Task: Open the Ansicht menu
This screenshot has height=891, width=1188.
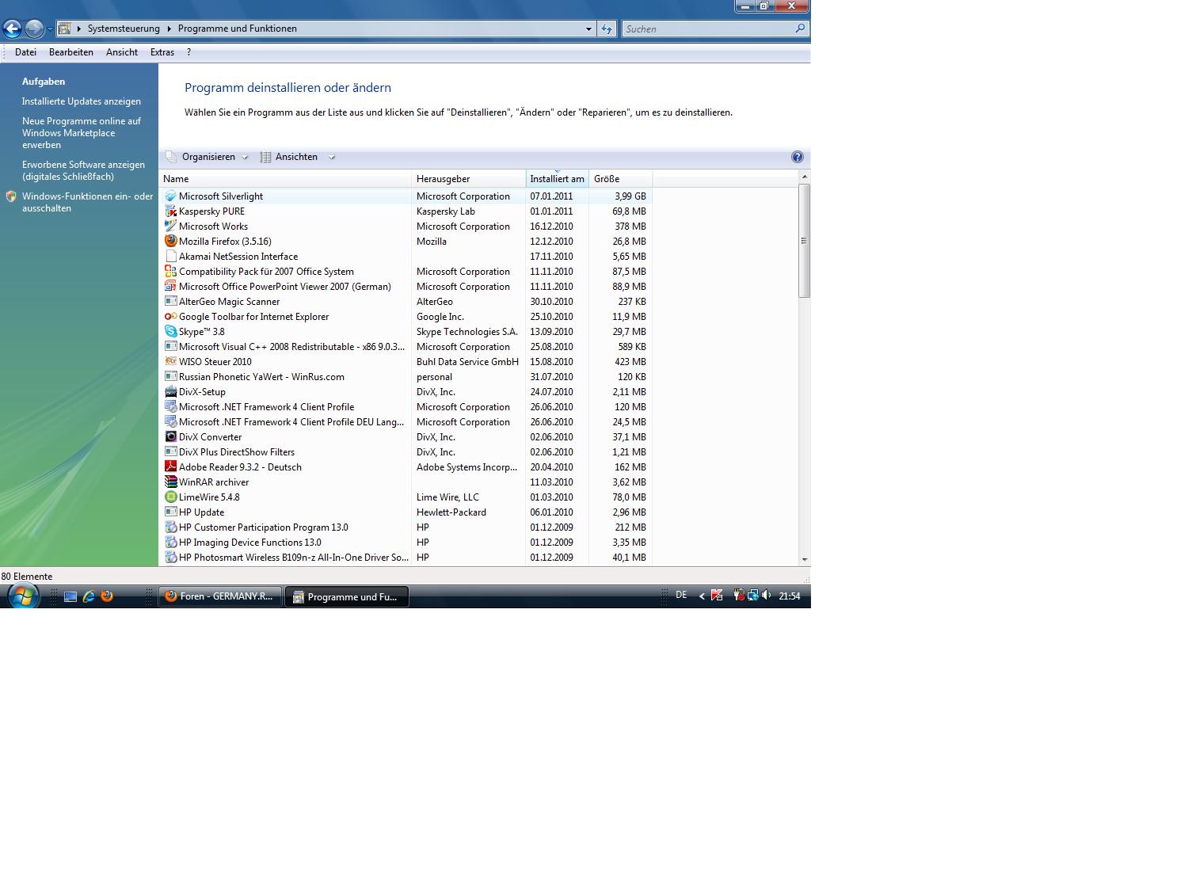Action: [122, 52]
